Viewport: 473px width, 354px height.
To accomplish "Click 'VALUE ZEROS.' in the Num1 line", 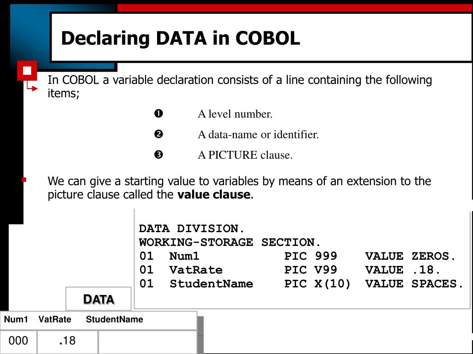I will click(410, 256).
